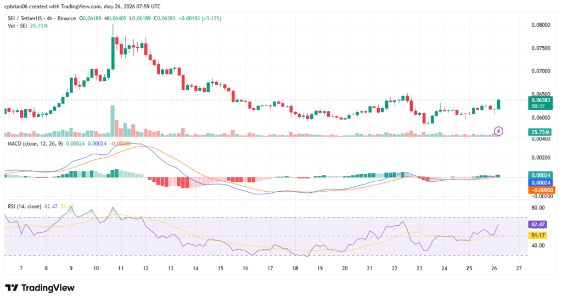The image size is (562, 301).
Task: Click the TradingView logo at the bottom
Action: (40, 288)
